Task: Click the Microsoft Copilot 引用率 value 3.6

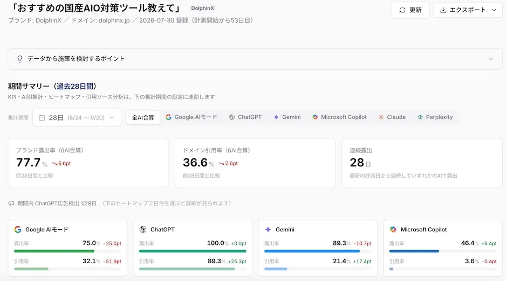Action: tap(470, 261)
